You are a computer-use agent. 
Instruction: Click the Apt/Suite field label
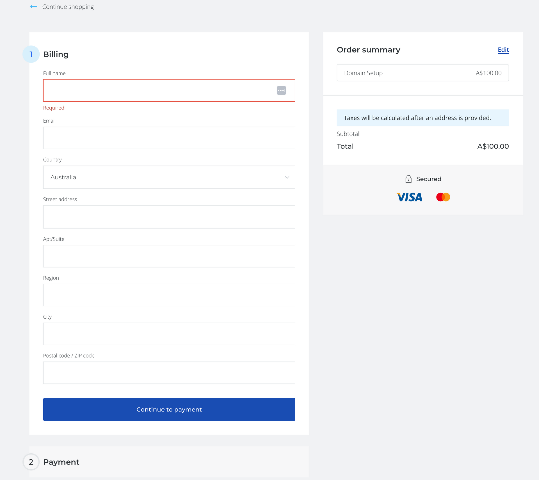[x=54, y=239]
